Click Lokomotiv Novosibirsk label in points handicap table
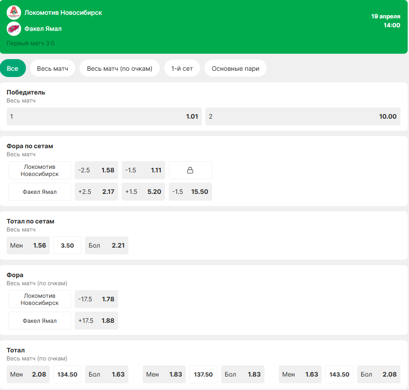This screenshot has height=390, width=409. click(x=40, y=299)
